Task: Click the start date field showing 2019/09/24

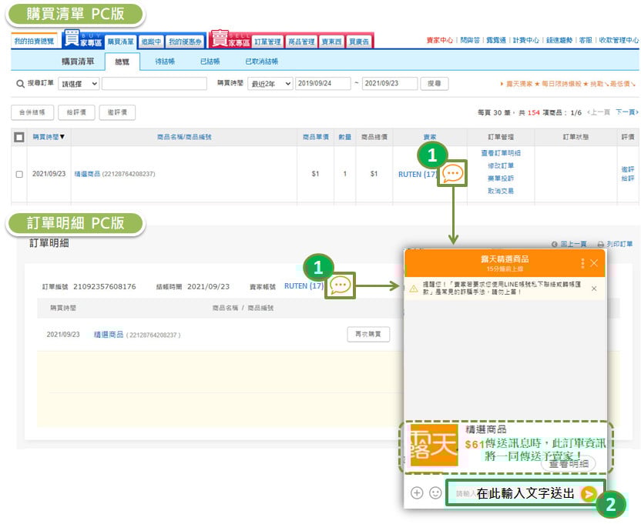Action: (x=322, y=83)
